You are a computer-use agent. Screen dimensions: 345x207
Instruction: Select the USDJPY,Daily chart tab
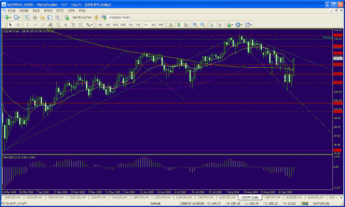(250, 198)
